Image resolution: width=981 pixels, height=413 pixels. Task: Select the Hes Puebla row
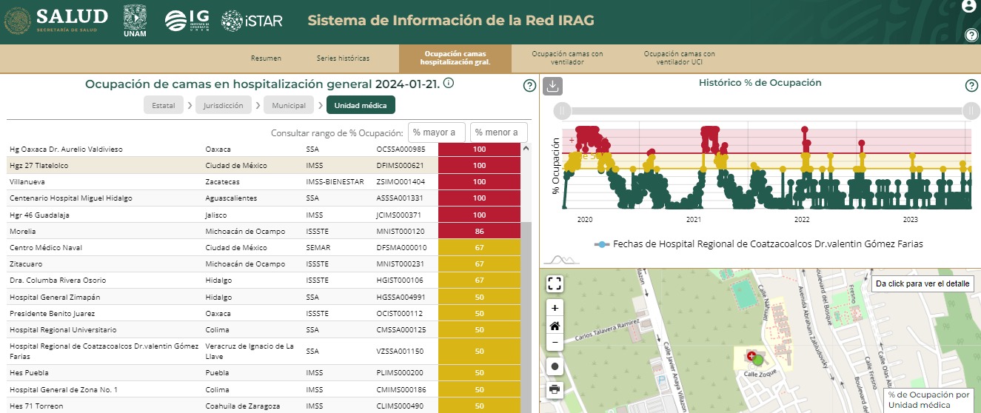coord(264,373)
